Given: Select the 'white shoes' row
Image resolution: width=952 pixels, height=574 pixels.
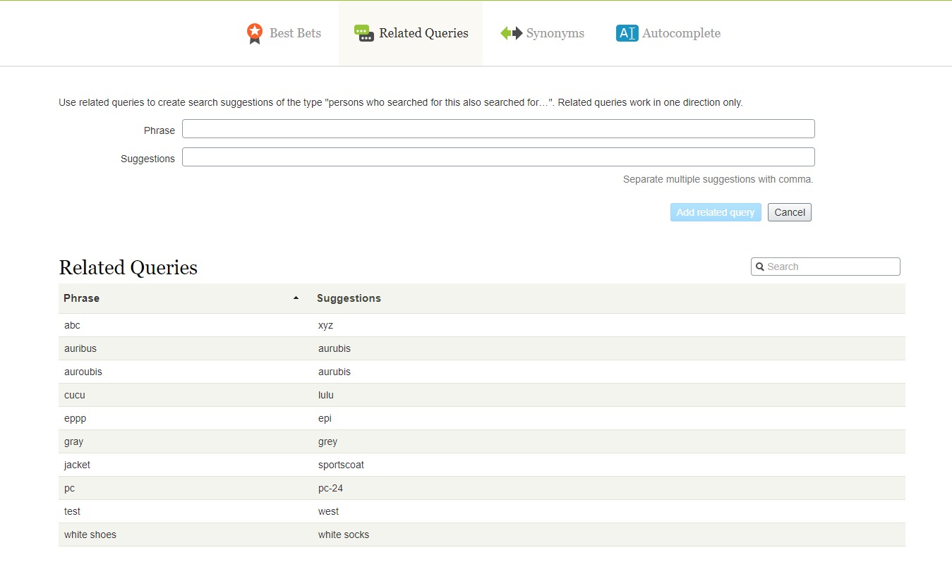Looking at the screenshot, I should point(90,535).
